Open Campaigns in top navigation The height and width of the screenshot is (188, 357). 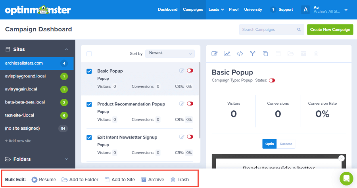pyautogui.click(x=193, y=10)
